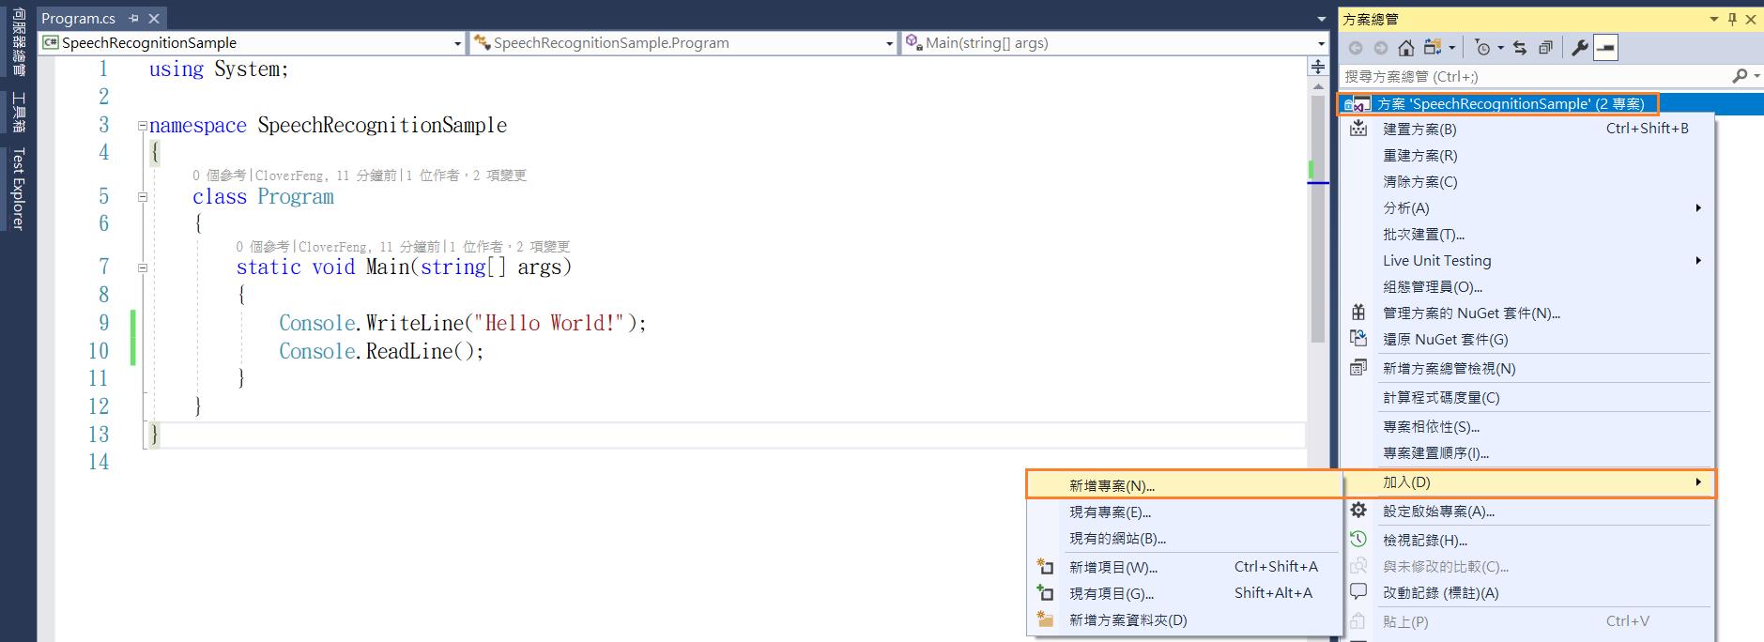Open 專案相依性(S)... menu entry
1764x642 pixels.
1526,426
